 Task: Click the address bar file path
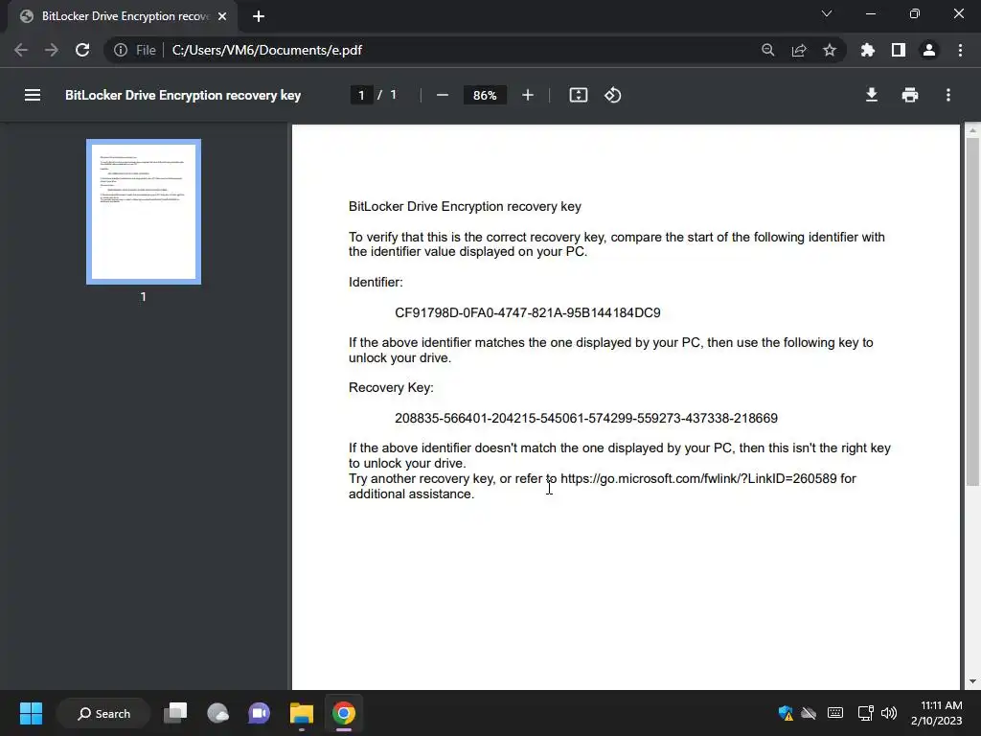point(267,50)
